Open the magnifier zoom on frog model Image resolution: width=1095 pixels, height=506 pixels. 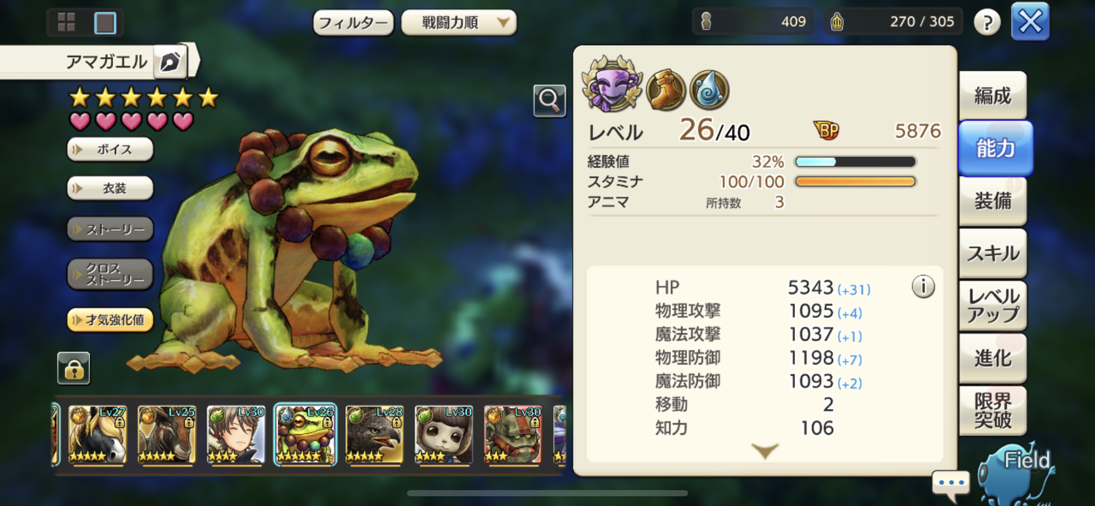pyautogui.click(x=550, y=101)
